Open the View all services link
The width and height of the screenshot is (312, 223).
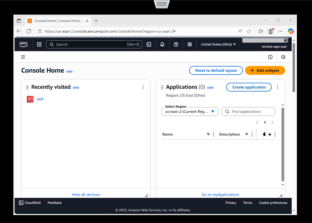click(86, 195)
